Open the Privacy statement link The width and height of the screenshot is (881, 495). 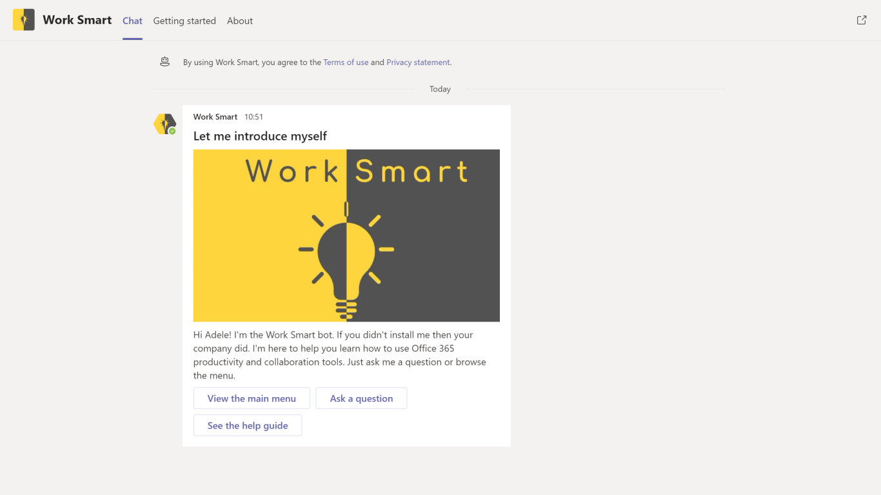[x=418, y=63]
